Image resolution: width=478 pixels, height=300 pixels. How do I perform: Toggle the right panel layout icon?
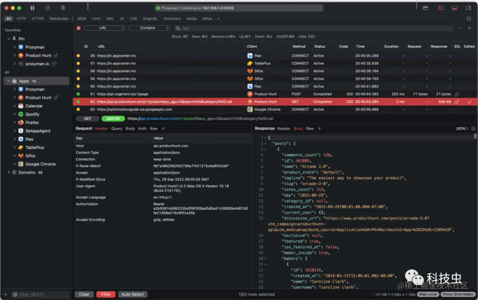(x=468, y=8)
